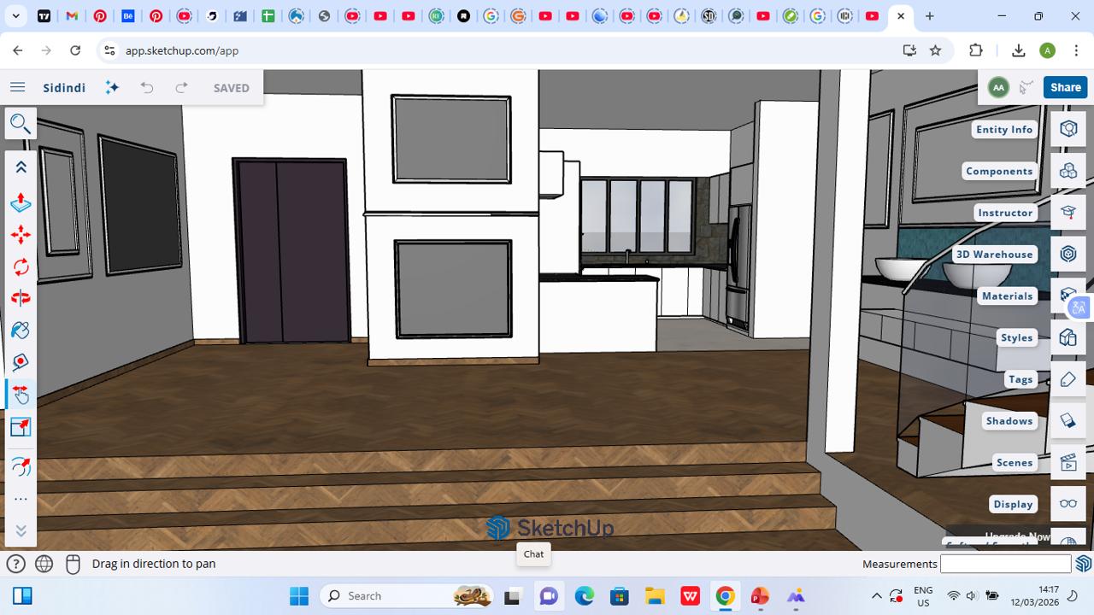1094x615 pixels.
Task: Toggle the Shadows panel
Action: (1068, 421)
